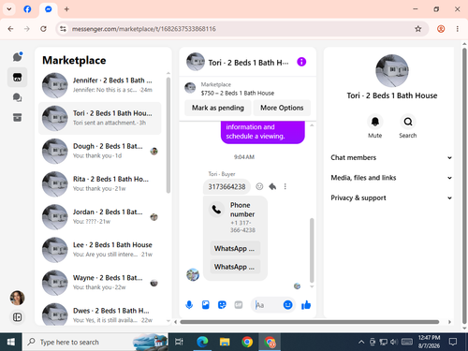This screenshot has width=468, height=351.
Task: Click the message text input field
Action: click(x=268, y=304)
